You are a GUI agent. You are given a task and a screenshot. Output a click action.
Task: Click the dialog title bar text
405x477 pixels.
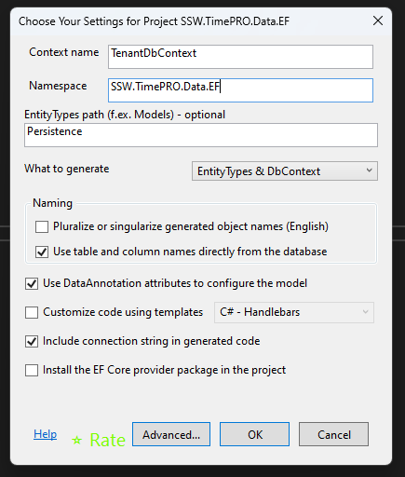pyautogui.click(x=154, y=21)
